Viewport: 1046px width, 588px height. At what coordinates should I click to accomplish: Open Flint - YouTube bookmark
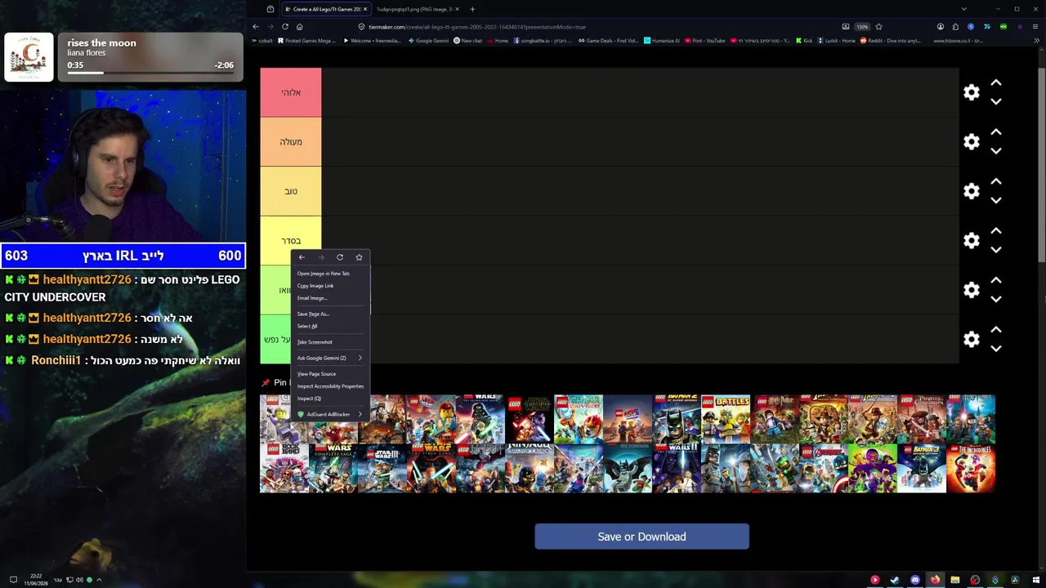[704, 40]
